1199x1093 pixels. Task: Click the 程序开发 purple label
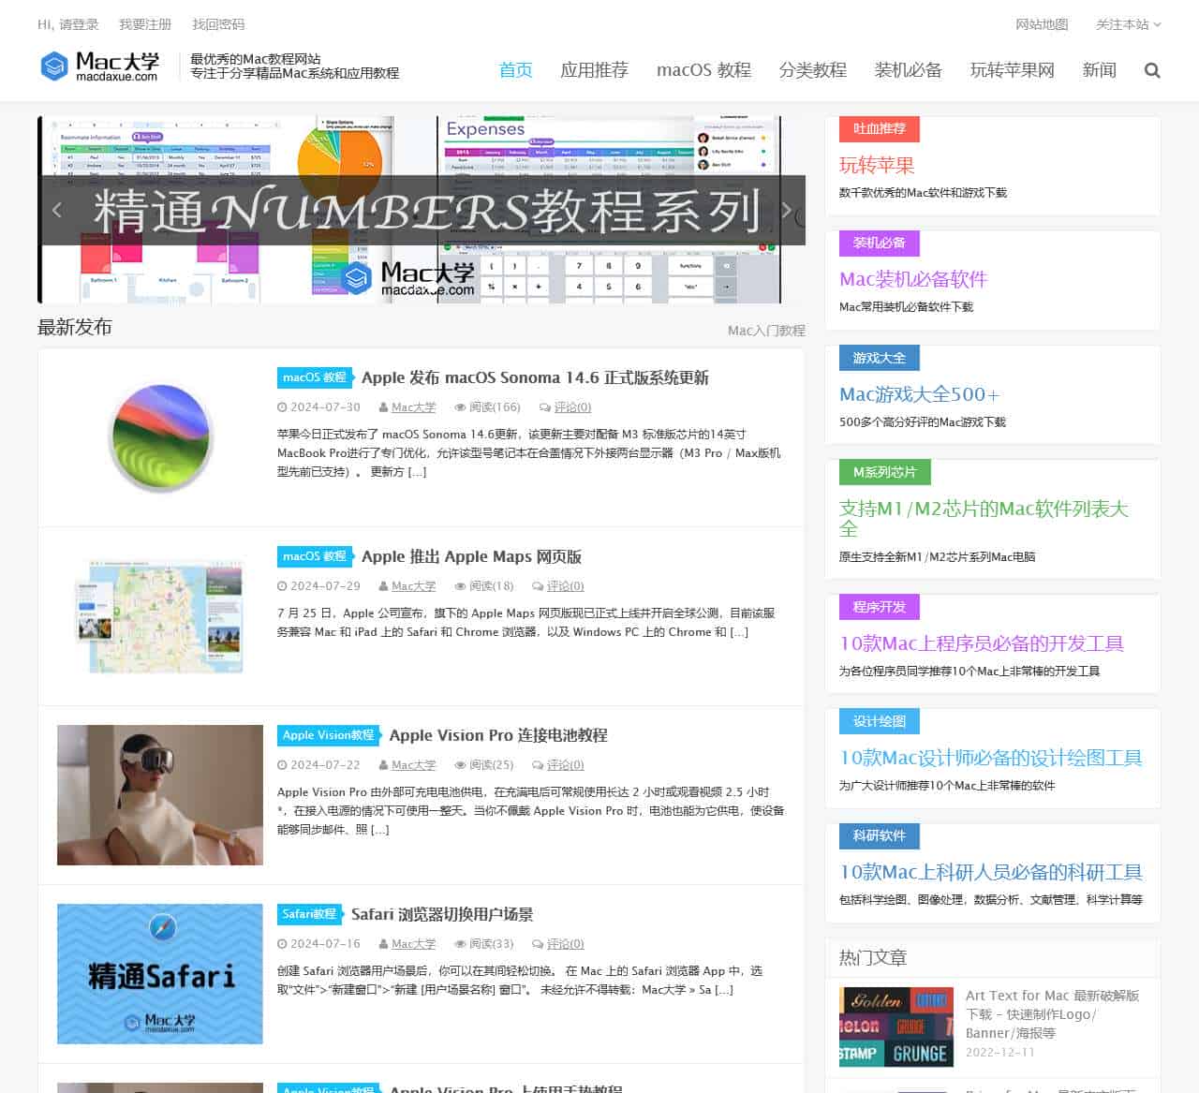pos(880,607)
